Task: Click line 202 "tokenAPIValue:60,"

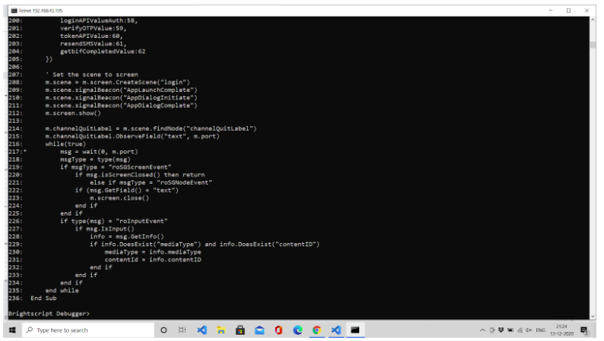Action: tap(91, 36)
